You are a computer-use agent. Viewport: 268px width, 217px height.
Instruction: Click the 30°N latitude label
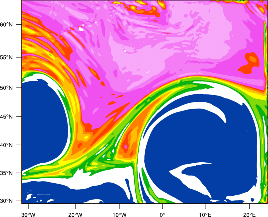click(x=6, y=201)
